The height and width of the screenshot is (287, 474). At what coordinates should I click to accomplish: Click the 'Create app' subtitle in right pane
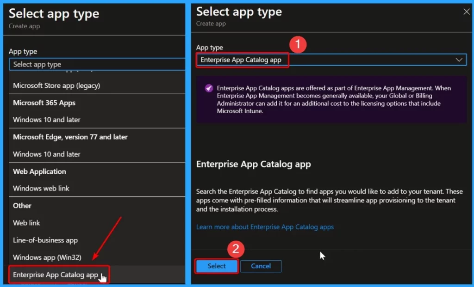click(x=211, y=24)
